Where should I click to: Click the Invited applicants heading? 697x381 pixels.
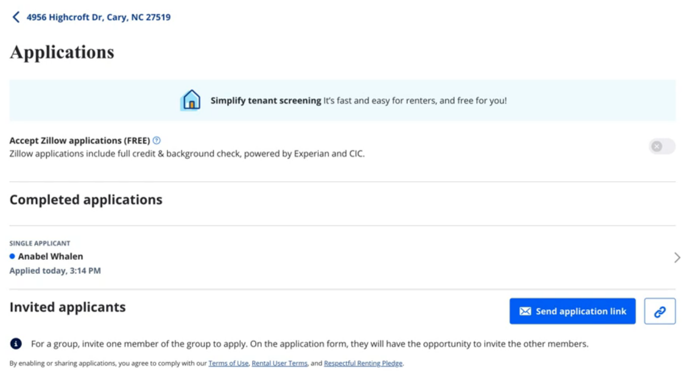click(x=68, y=307)
